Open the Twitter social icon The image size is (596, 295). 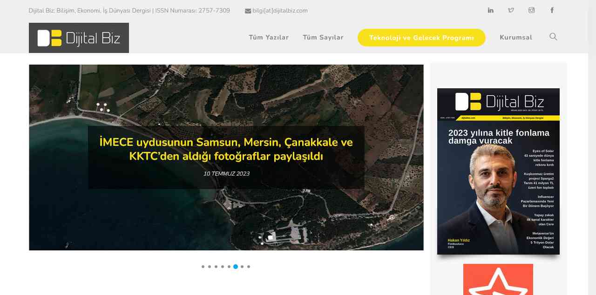point(511,10)
